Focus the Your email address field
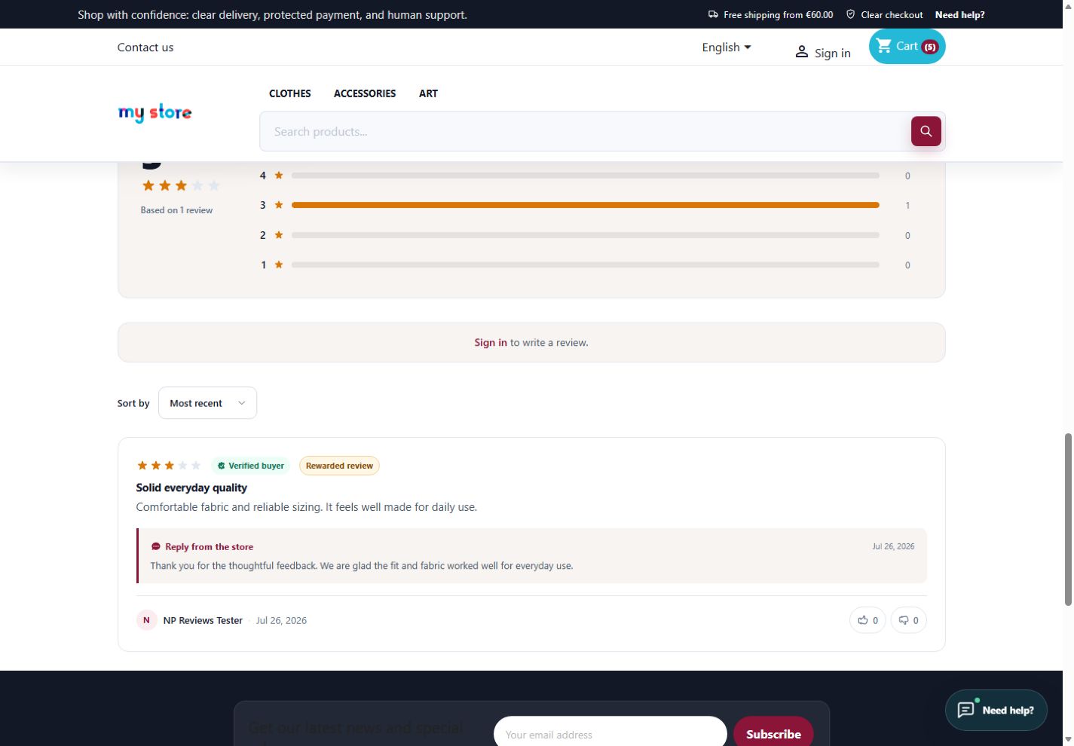Viewport: 1074px width, 746px height. coord(610,734)
